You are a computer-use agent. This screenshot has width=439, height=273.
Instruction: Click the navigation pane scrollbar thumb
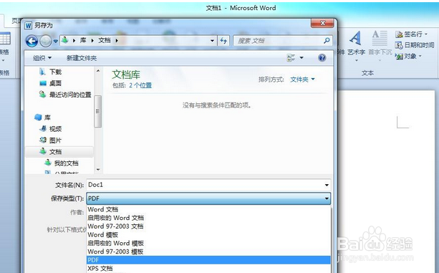97,111
